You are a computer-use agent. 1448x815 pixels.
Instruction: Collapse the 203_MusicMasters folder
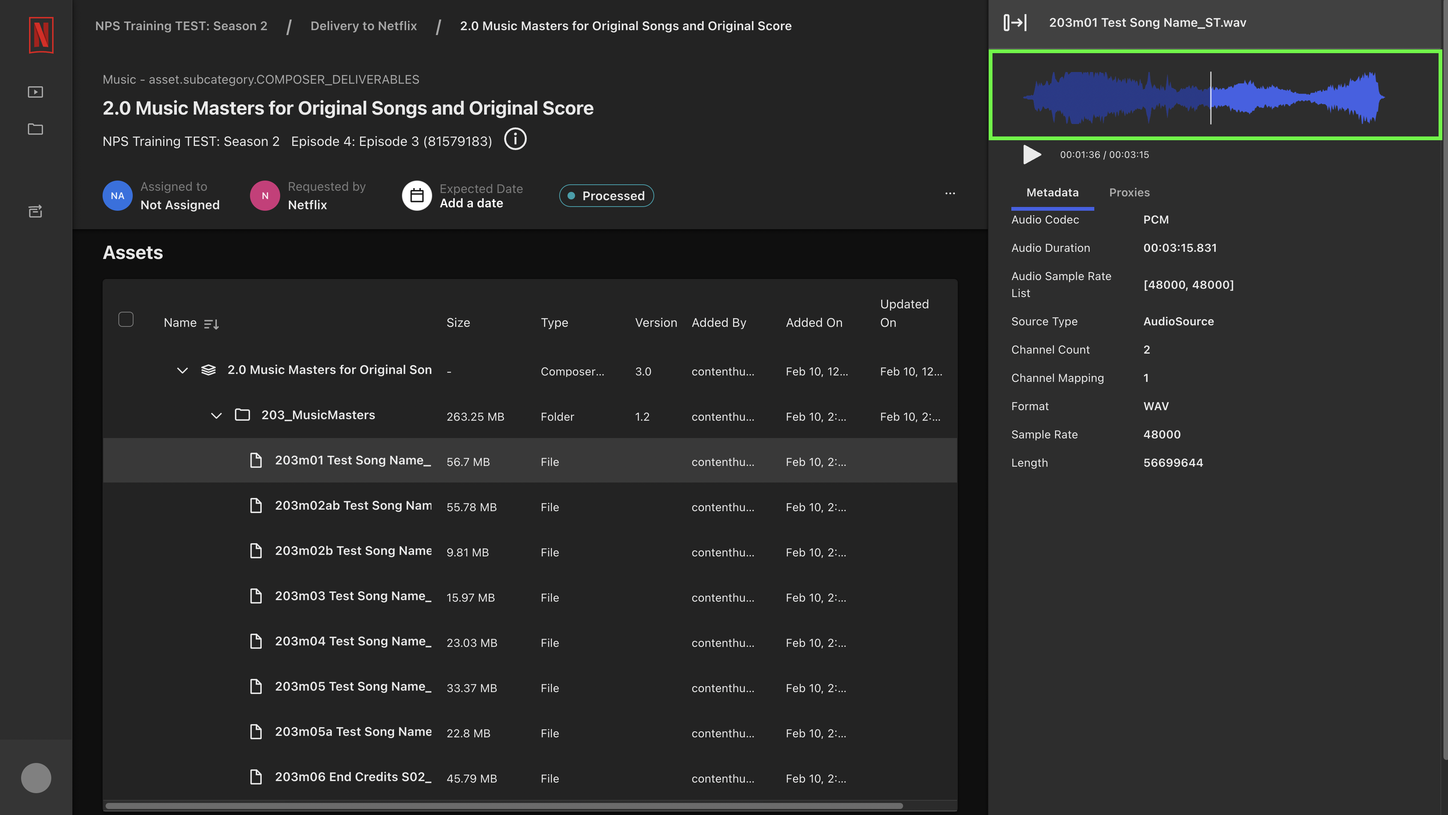[x=216, y=415]
